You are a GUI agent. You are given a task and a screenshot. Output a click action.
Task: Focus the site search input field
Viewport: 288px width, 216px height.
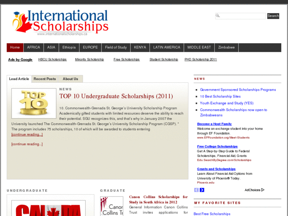tap(240, 16)
